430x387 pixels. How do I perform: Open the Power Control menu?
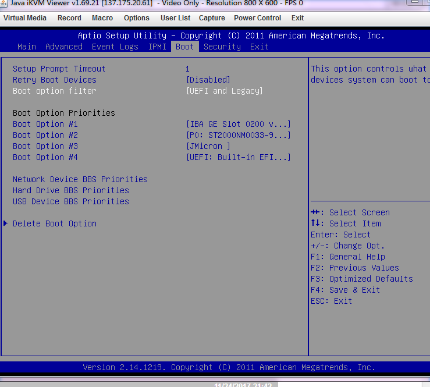click(257, 18)
